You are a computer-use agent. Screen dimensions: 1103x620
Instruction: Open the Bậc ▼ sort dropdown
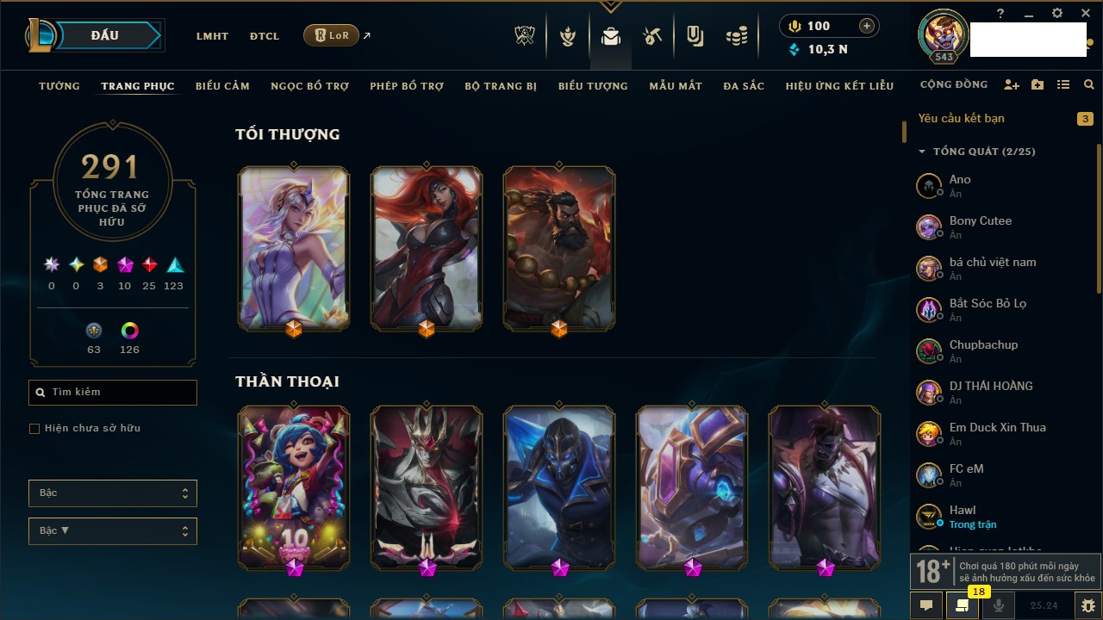113,531
